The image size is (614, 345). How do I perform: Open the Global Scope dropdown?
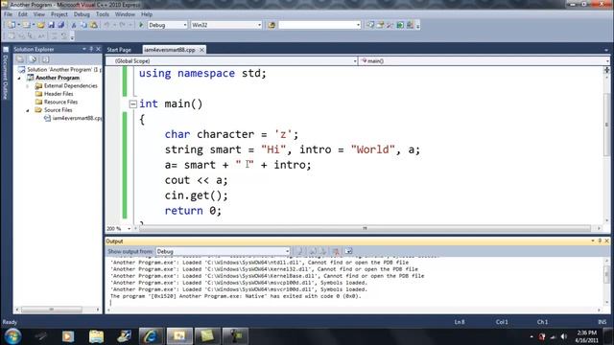point(355,61)
